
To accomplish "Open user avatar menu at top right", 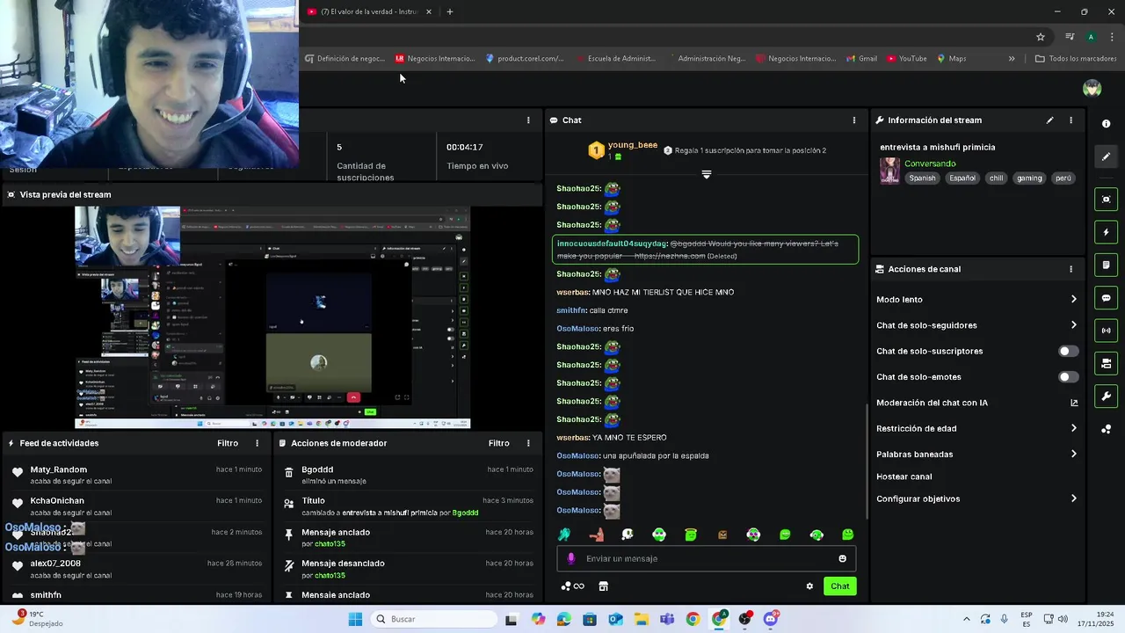I will point(1092,88).
